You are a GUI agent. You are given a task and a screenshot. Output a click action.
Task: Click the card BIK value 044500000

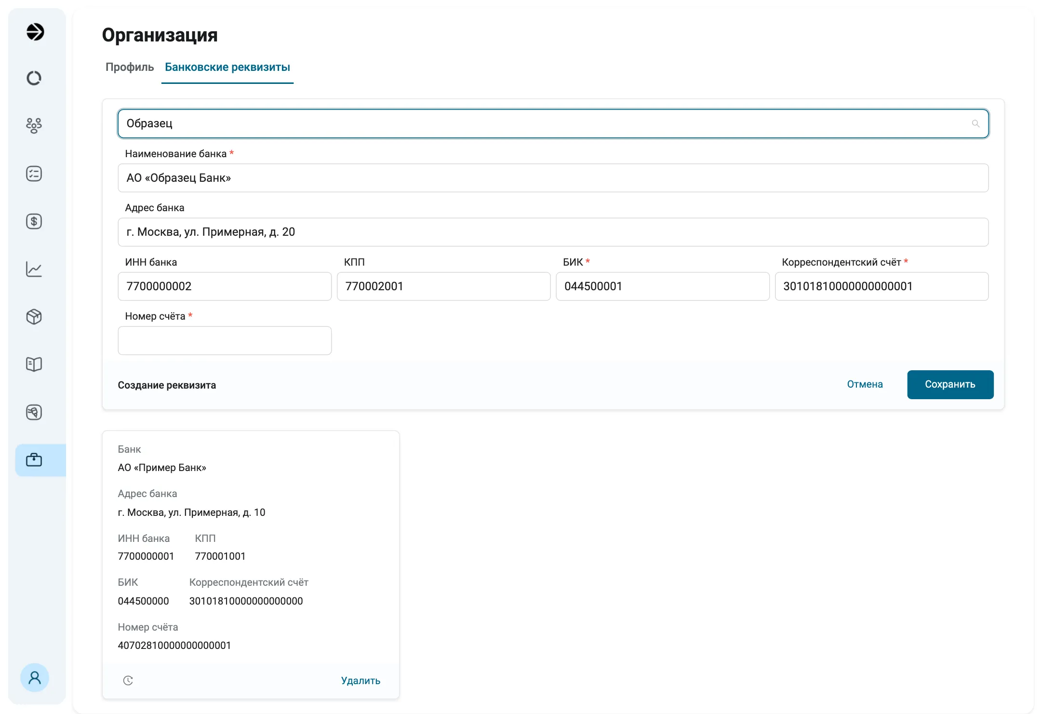(143, 601)
